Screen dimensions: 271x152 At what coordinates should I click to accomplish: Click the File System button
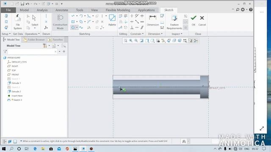click(18, 22)
